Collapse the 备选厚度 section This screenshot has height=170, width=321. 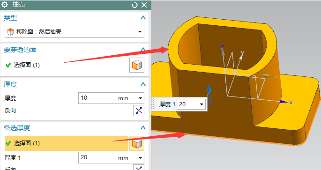143,128
